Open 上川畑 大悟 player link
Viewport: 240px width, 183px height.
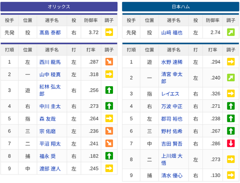[172, 160]
